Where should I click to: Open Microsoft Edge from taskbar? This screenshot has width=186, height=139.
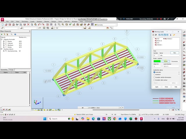pyautogui.click(x=93, y=119)
